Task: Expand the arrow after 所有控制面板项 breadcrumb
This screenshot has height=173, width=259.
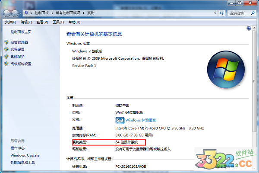Action: point(84,13)
